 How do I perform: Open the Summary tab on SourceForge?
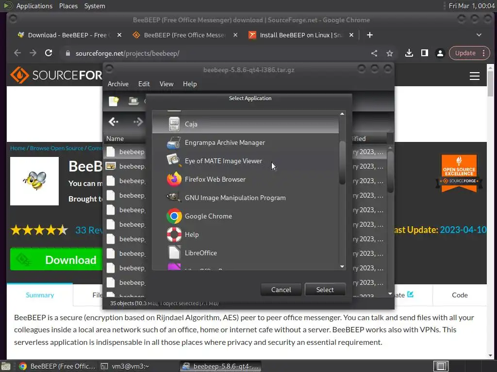click(40, 295)
